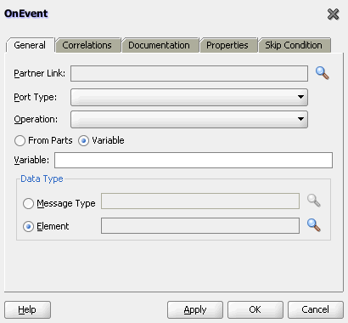The image size is (348, 323).
Task: Dismiss dialog with Cancel button
Action: [316, 309]
